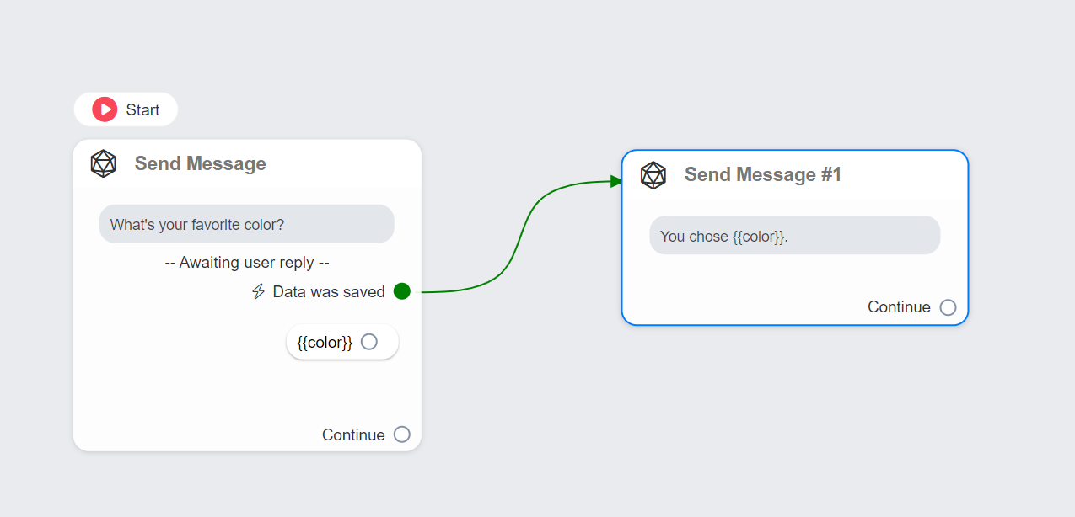
Task: Click the icosahedron icon on Send Message #1
Action: 653,175
